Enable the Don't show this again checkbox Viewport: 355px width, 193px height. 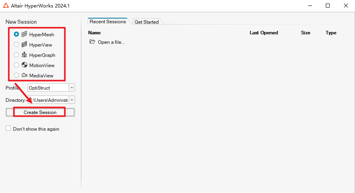[8, 129]
